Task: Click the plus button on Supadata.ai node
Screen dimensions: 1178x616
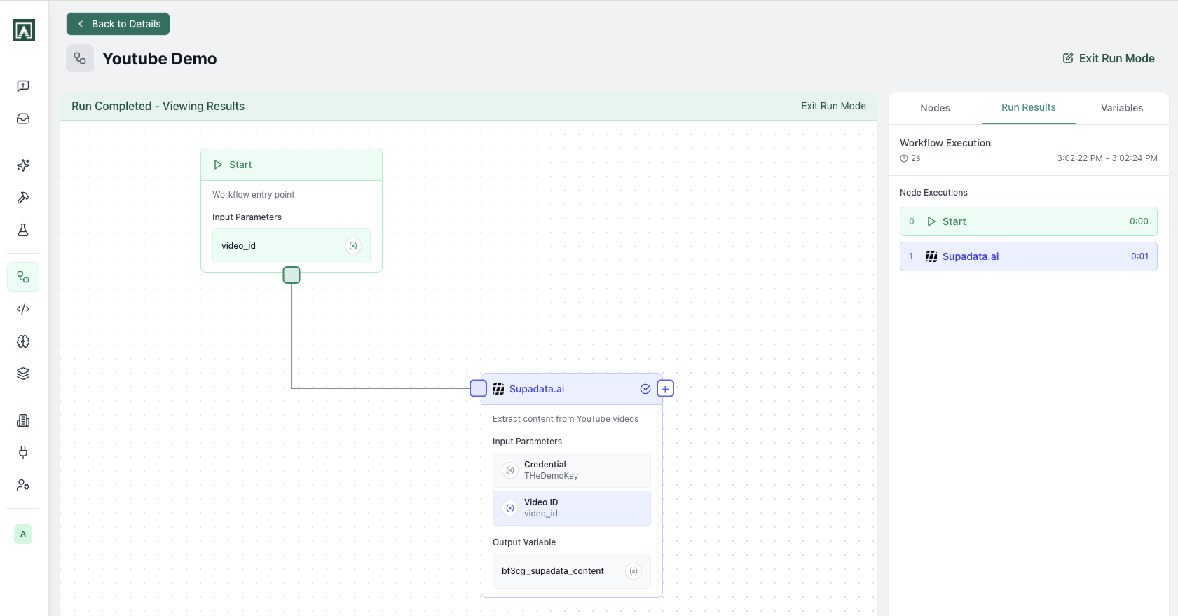Action: [x=665, y=389]
